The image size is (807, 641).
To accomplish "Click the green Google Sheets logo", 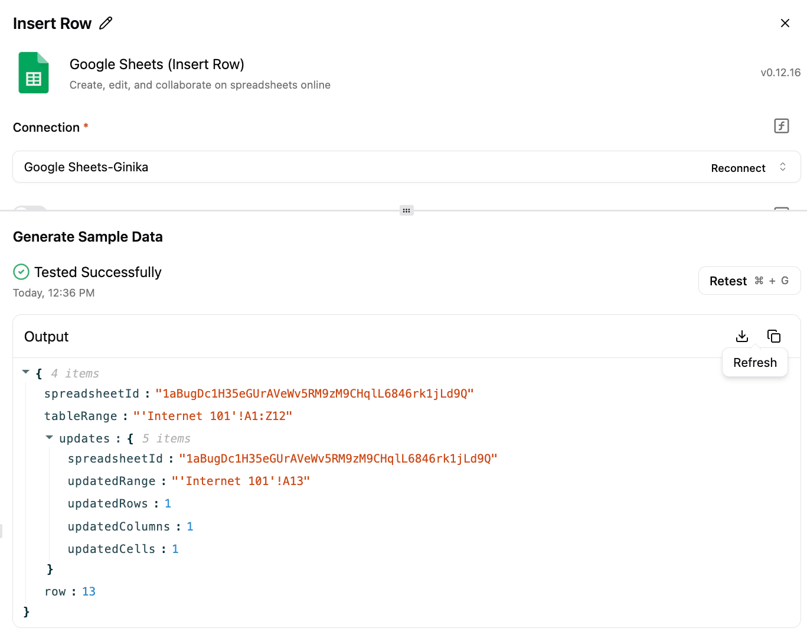I will point(34,73).
